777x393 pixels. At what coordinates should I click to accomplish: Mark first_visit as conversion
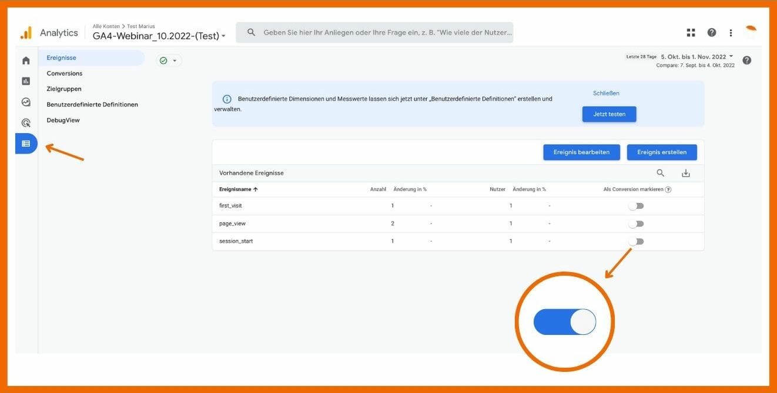[x=636, y=206]
